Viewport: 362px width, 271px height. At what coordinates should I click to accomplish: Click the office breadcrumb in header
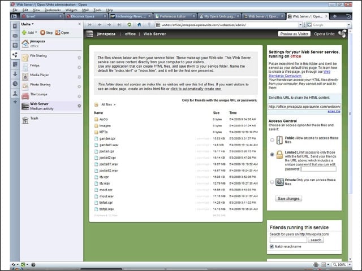pyautogui.click(x=130, y=34)
